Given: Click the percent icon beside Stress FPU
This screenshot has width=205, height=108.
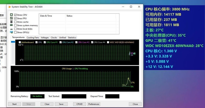Looking at the screenshot, I should (x=11, y=18).
